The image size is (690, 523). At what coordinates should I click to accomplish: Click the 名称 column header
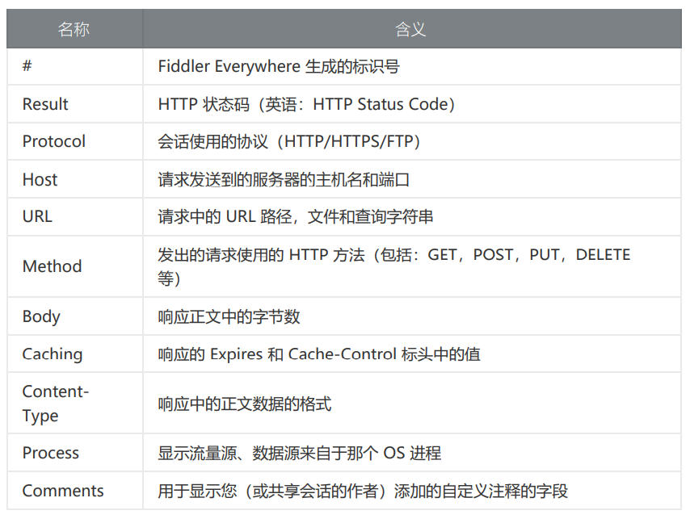(74, 29)
